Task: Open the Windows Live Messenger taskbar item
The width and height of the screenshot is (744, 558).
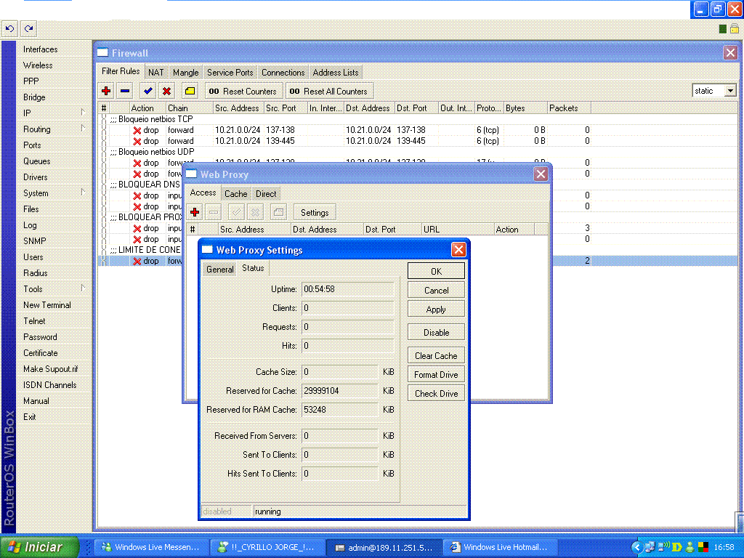Action: [x=151, y=547]
